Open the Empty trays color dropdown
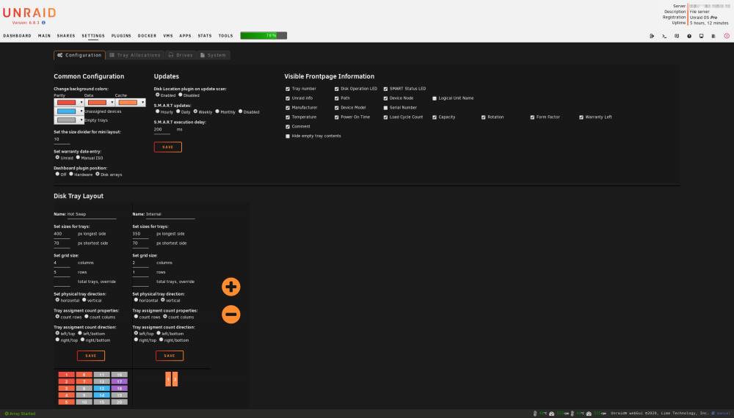Viewport: 734px width, 418px height. point(69,120)
